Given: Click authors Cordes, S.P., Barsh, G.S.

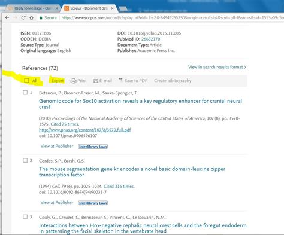Looking at the screenshot, I should [62, 161].
